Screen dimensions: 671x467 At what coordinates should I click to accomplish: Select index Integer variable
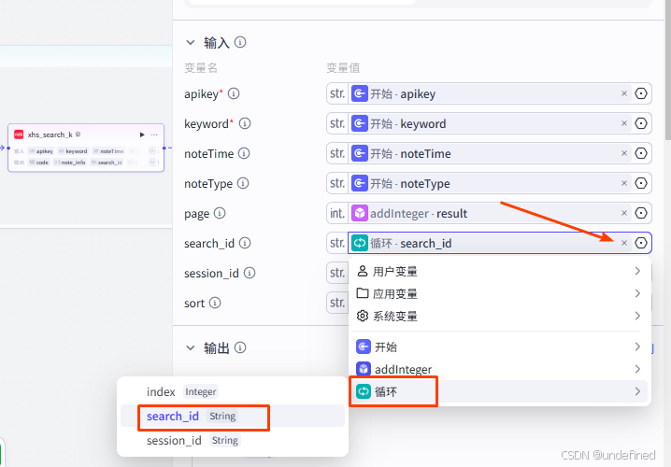(233, 391)
